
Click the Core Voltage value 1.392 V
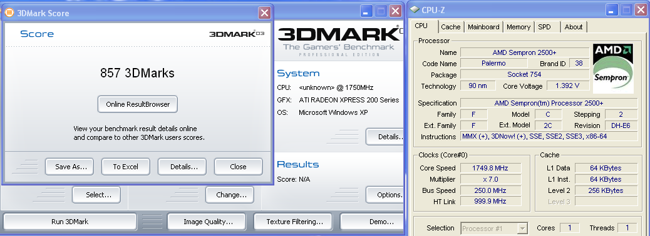point(568,86)
